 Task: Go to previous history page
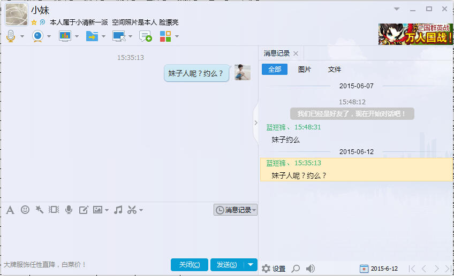[424, 269]
